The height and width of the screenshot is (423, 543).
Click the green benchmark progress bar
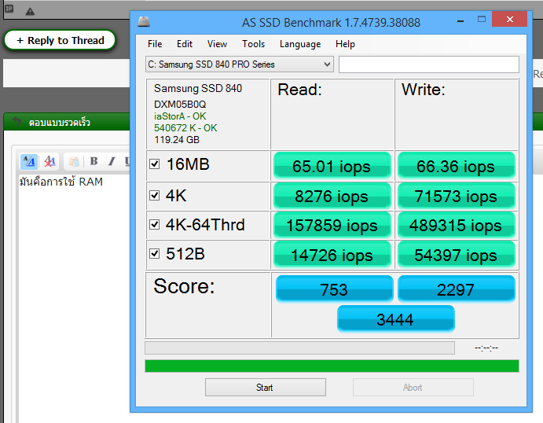332,366
